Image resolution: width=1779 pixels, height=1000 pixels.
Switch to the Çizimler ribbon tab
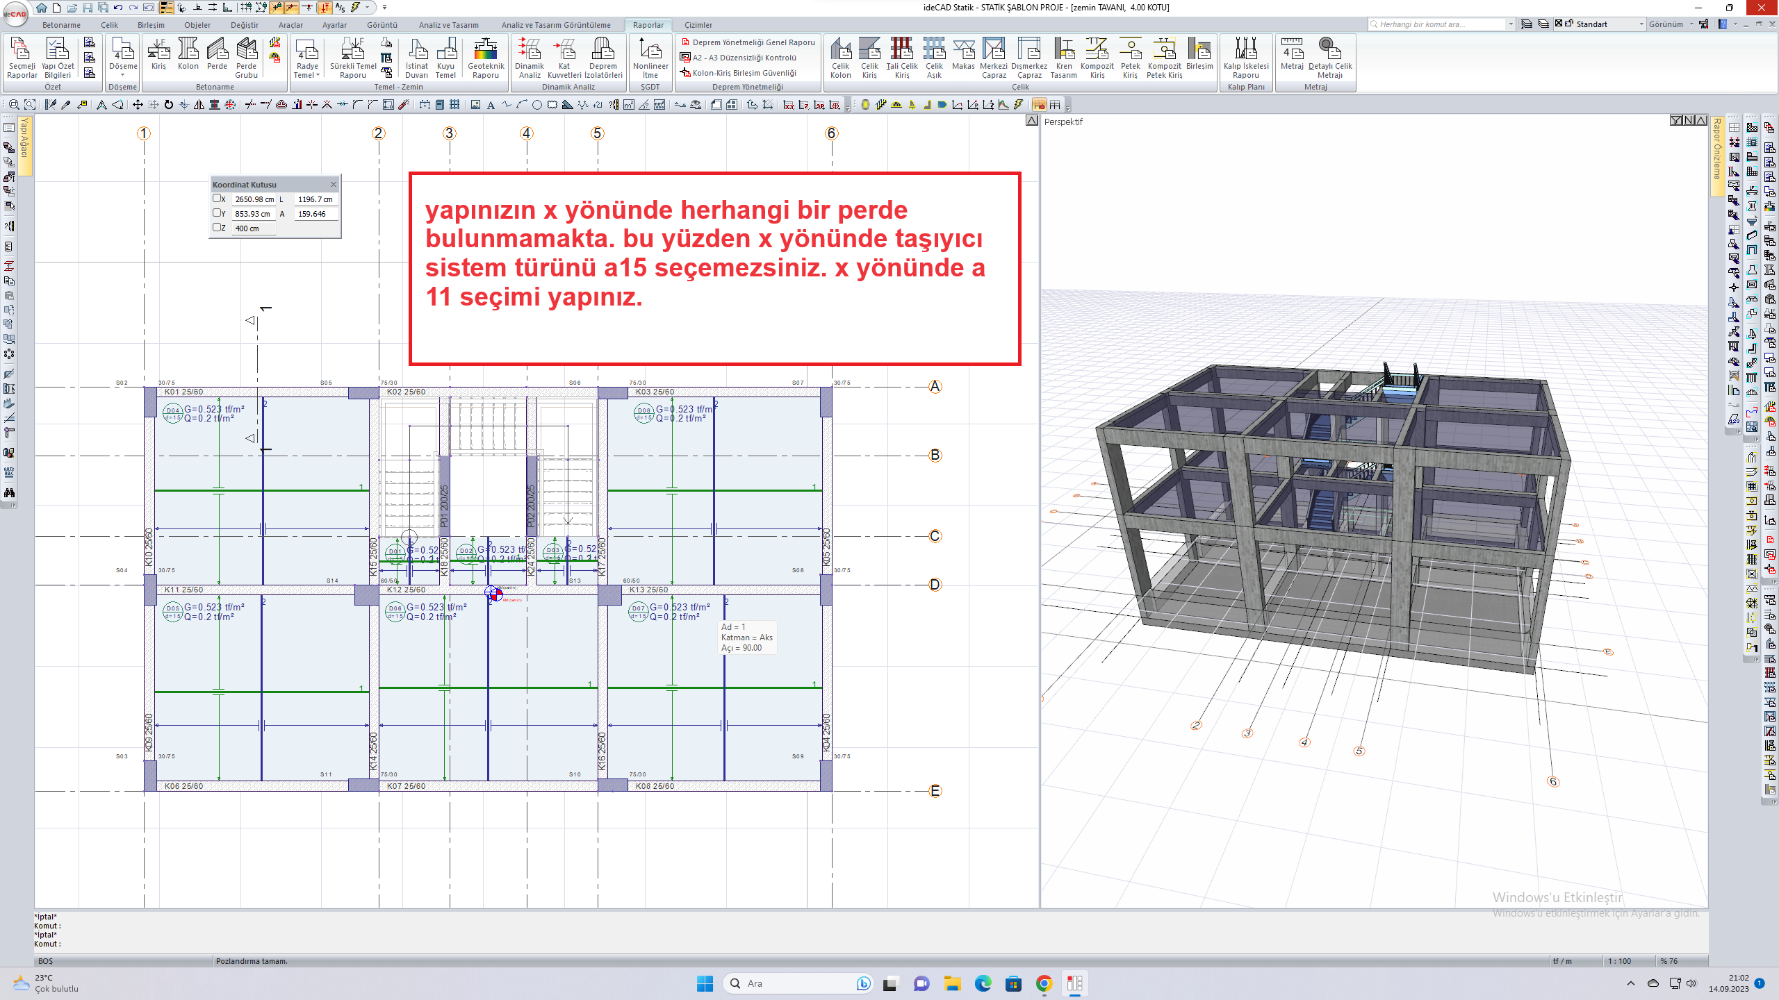[x=698, y=25]
